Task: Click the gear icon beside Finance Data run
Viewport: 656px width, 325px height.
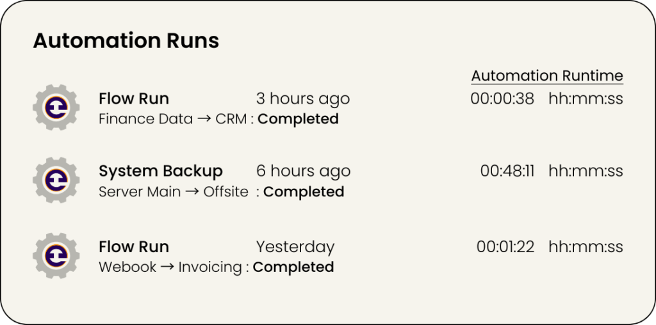Action: pos(56,108)
